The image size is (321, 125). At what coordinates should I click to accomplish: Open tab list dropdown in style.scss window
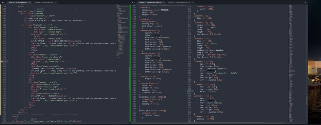pos(305,2)
